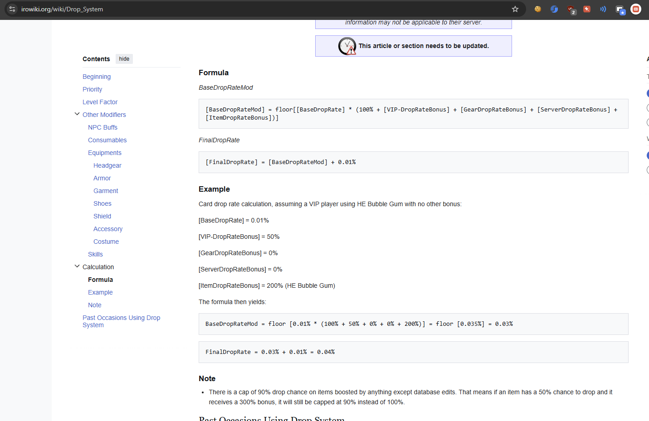Go to NPC Buffs section
Screen dimensions: 649x421
coord(102,127)
